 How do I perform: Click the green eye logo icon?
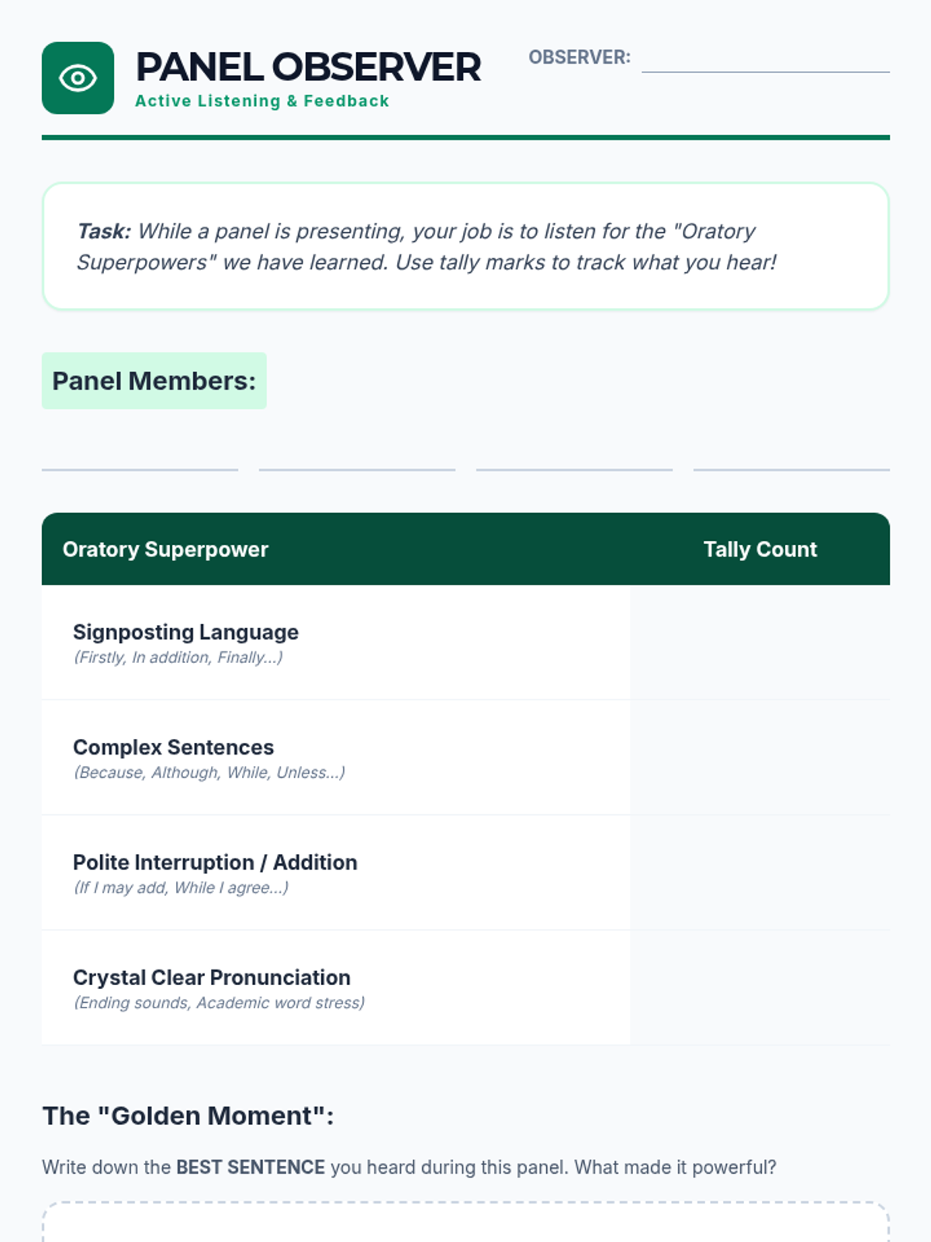click(78, 78)
